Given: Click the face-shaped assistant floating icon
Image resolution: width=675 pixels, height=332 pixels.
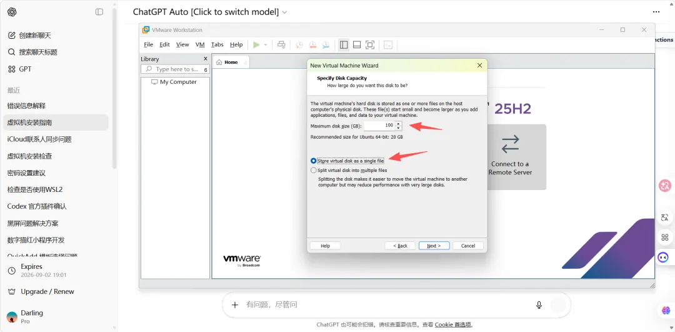Looking at the screenshot, I should (x=664, y=257).
